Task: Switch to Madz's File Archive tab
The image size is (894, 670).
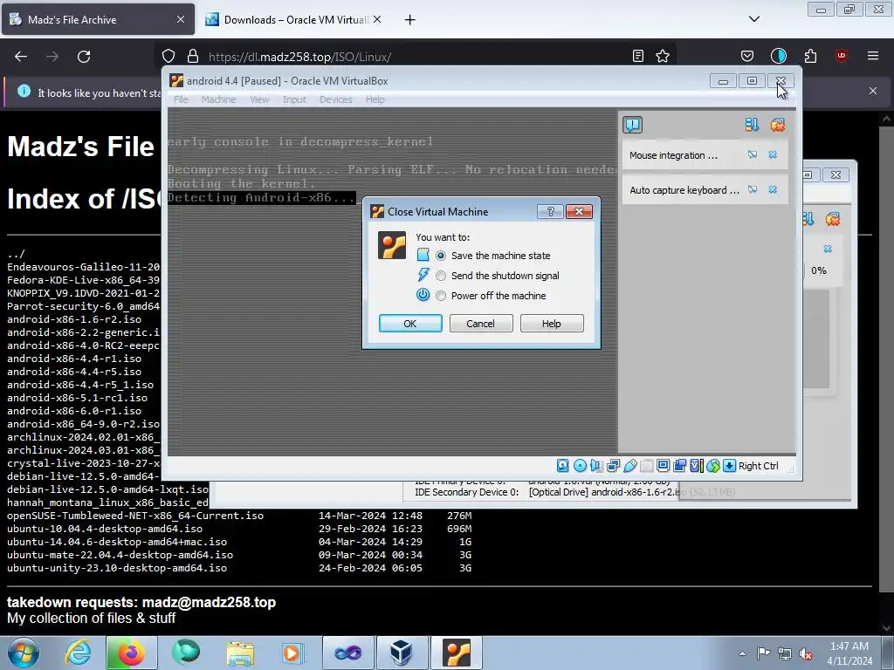Action: pyautogui.click(x=98, y=19)
